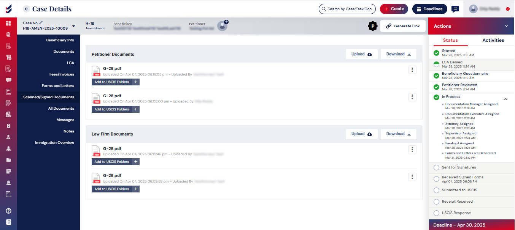Click the pencil icon next to Case No
This screenshot has width=515, height=230.
pyautogui.click(x=41, y=23)
